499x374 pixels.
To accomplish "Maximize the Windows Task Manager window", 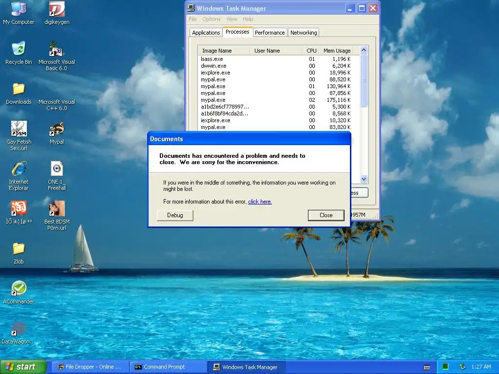I will (362, 8).
